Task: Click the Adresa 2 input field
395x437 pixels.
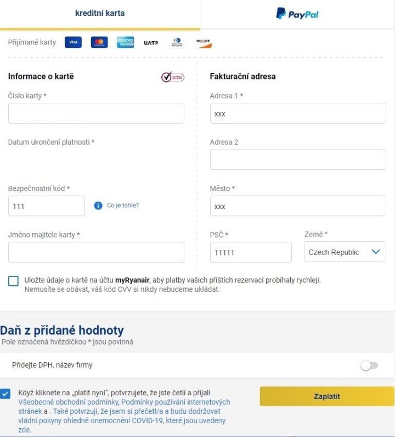Action: 298,159
